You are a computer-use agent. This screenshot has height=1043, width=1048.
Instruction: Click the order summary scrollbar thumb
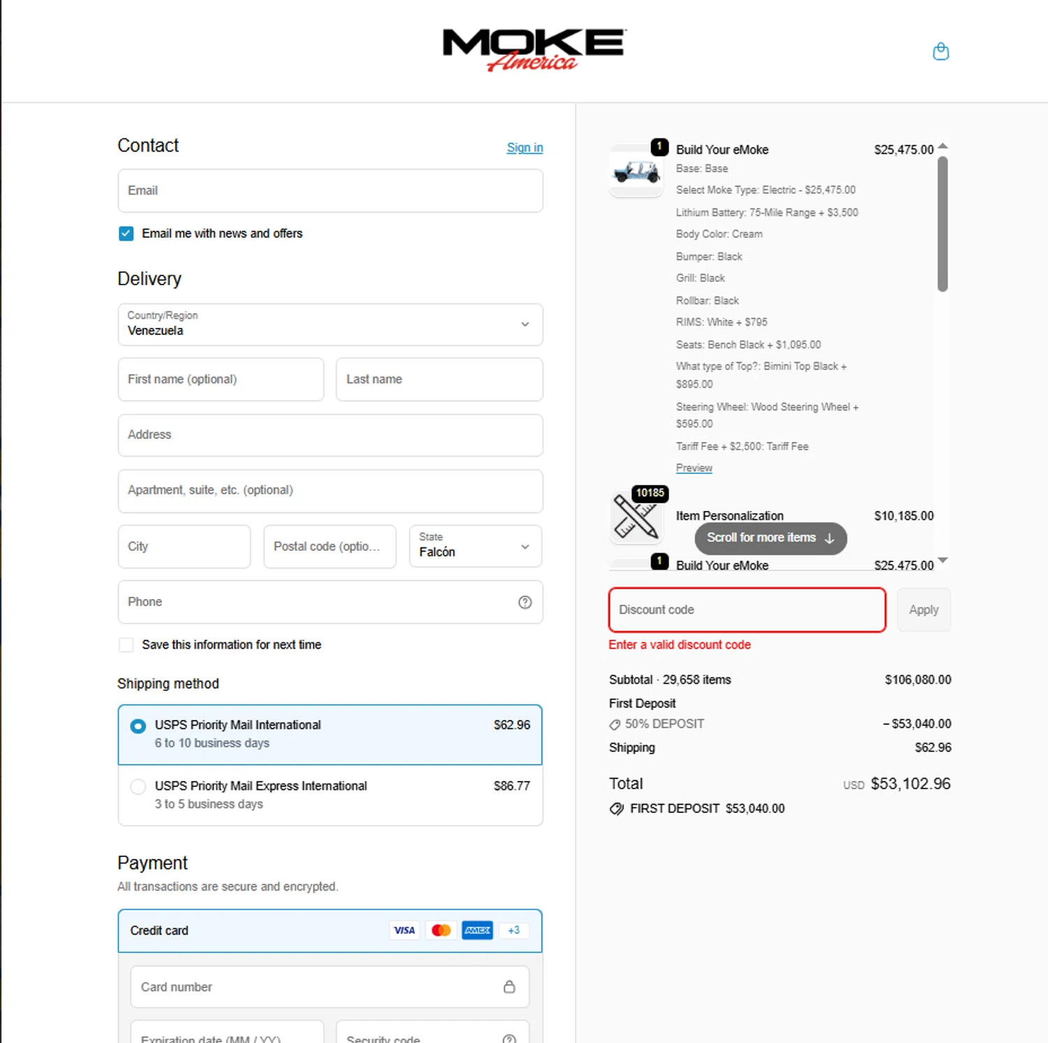pos(943,224)
